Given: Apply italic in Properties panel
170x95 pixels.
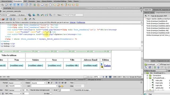Looking at the screenshot, I should click(52, 83).
